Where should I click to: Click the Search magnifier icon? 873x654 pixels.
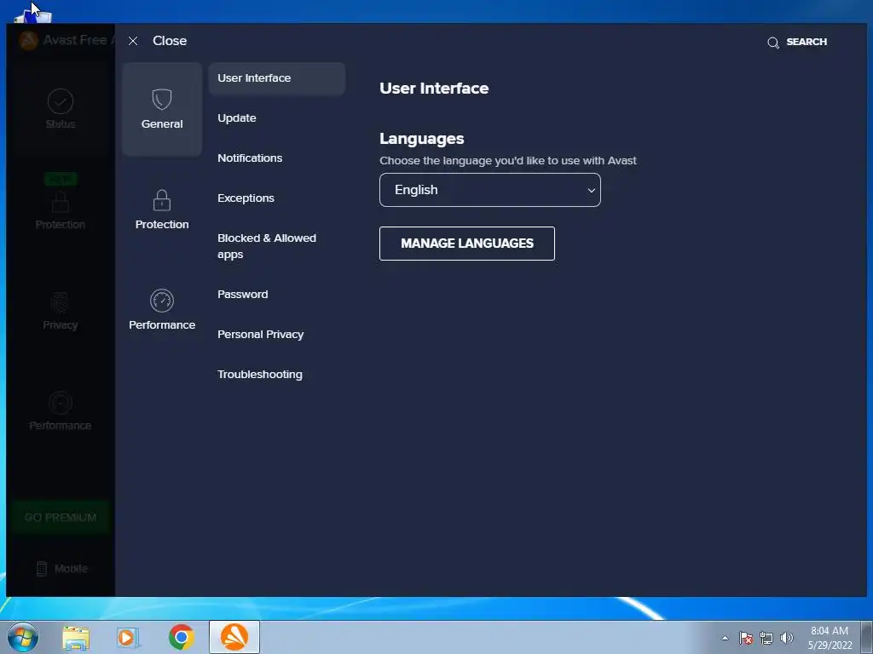(772, 43)
